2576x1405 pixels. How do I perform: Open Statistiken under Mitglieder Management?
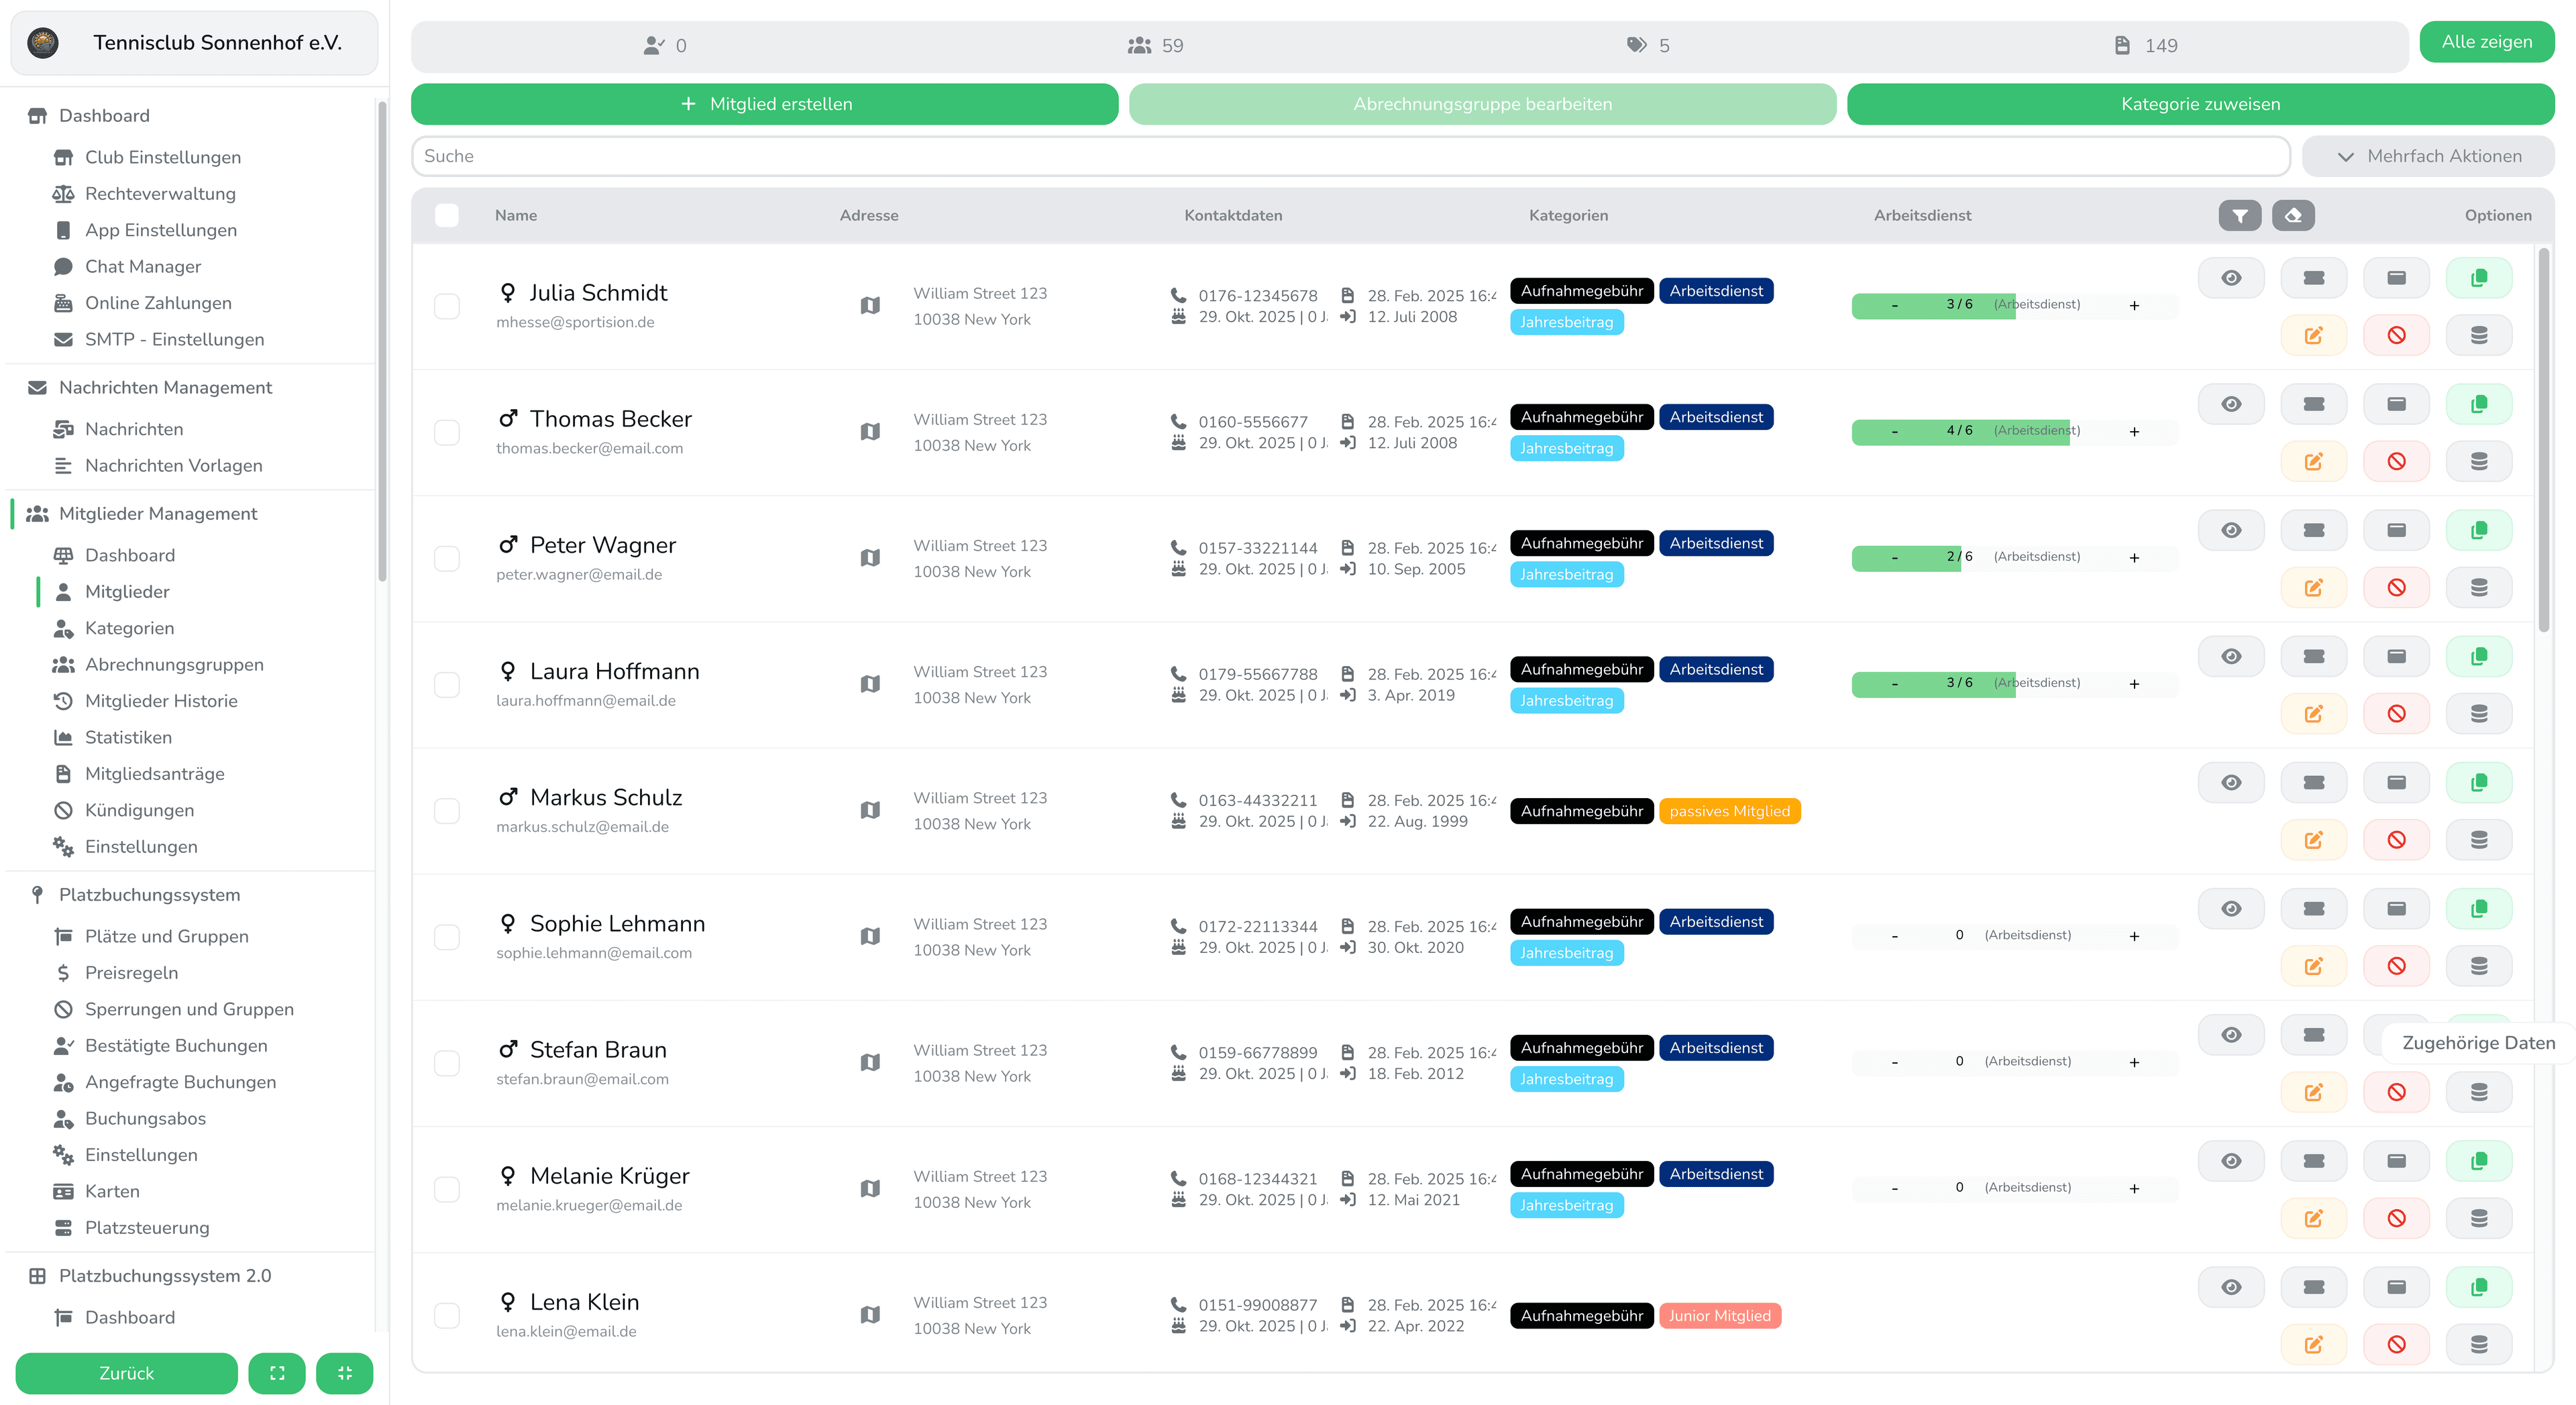[x=128, y=737]
